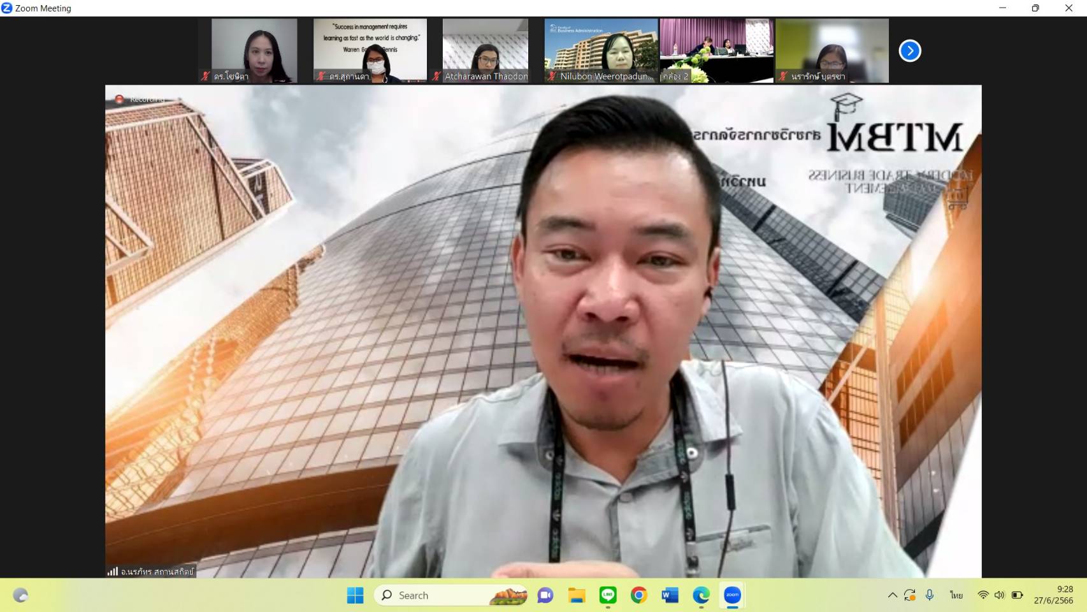The width and height of the screenshot is (1087, 612).
Task: Show next participants with the blue arrow
Action: tap(910, 50)
